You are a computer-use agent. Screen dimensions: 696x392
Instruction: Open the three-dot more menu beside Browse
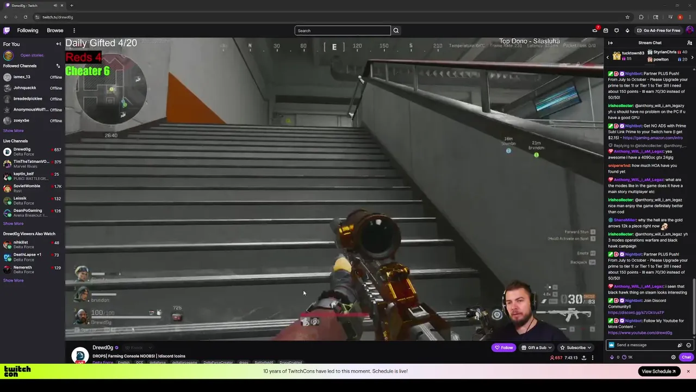pyautogui.click(x=74, y=30)
